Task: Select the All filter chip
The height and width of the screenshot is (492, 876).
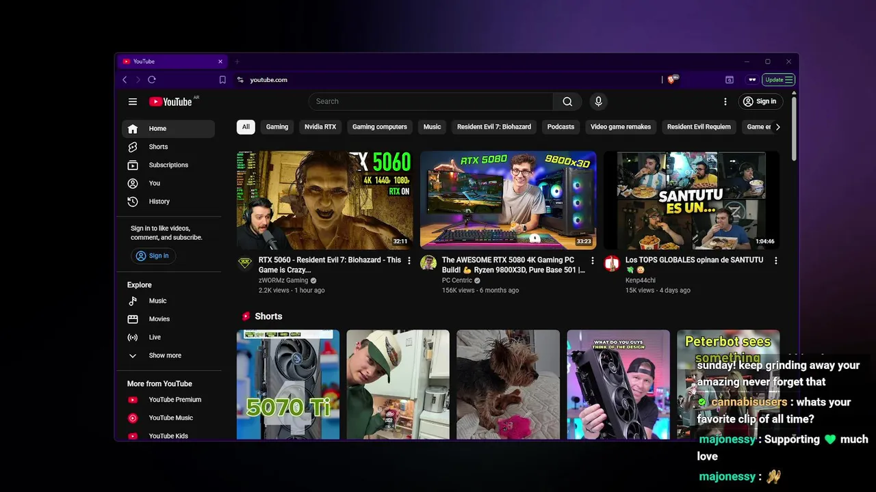Action: [x=246, y=126]
